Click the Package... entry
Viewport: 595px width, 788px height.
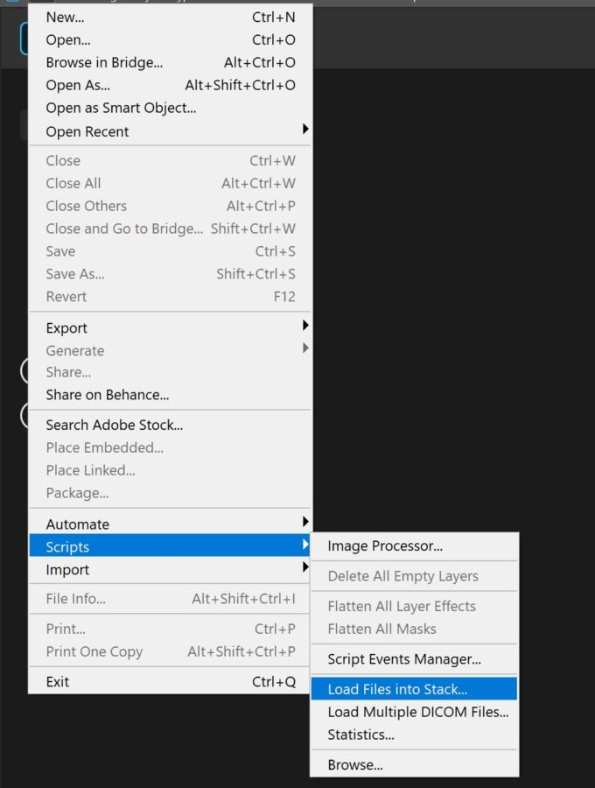click(171, 492)
